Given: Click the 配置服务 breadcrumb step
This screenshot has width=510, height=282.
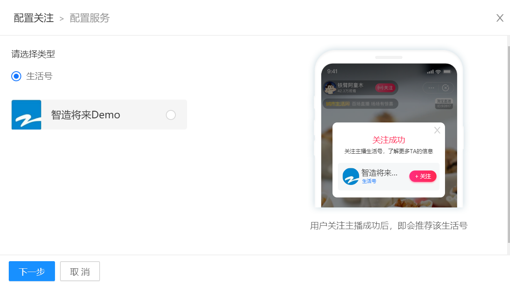Looking at the screenshot, I should [90, 18].
